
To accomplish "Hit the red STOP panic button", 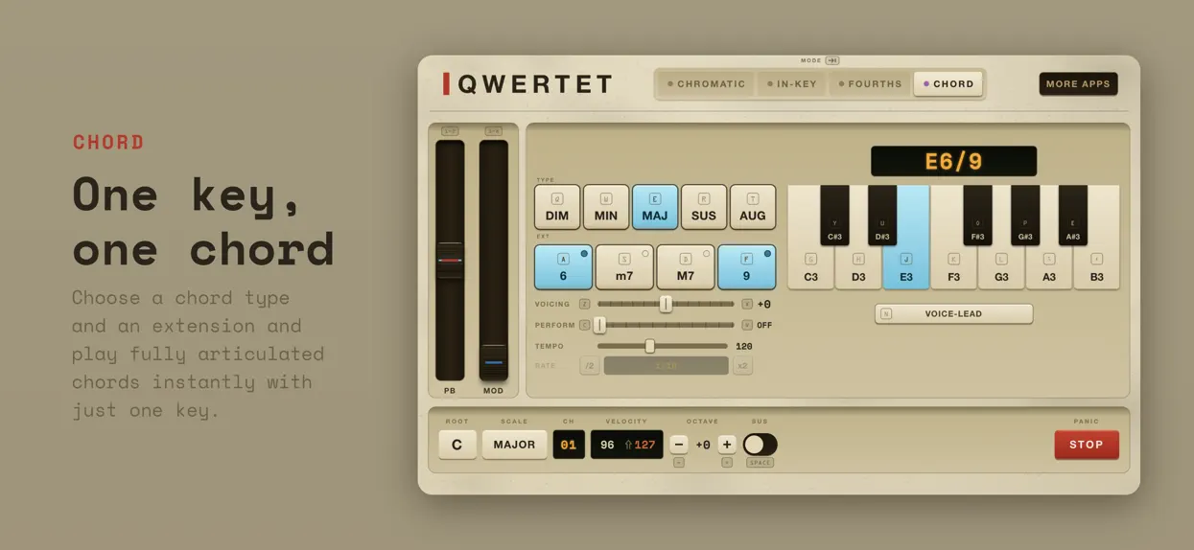I will click(1087, 445).
